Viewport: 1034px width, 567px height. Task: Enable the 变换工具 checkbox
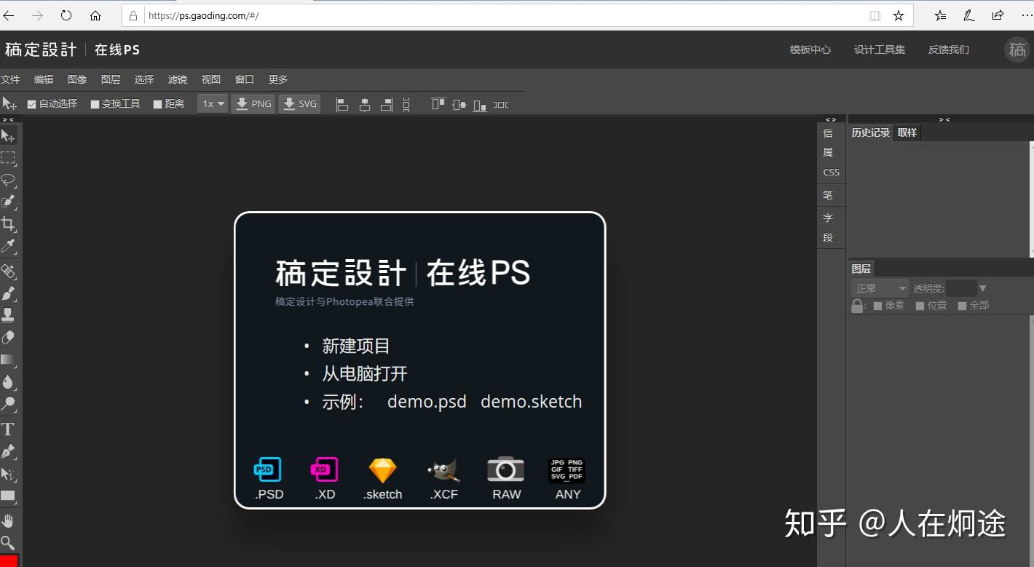pos(95,104)
